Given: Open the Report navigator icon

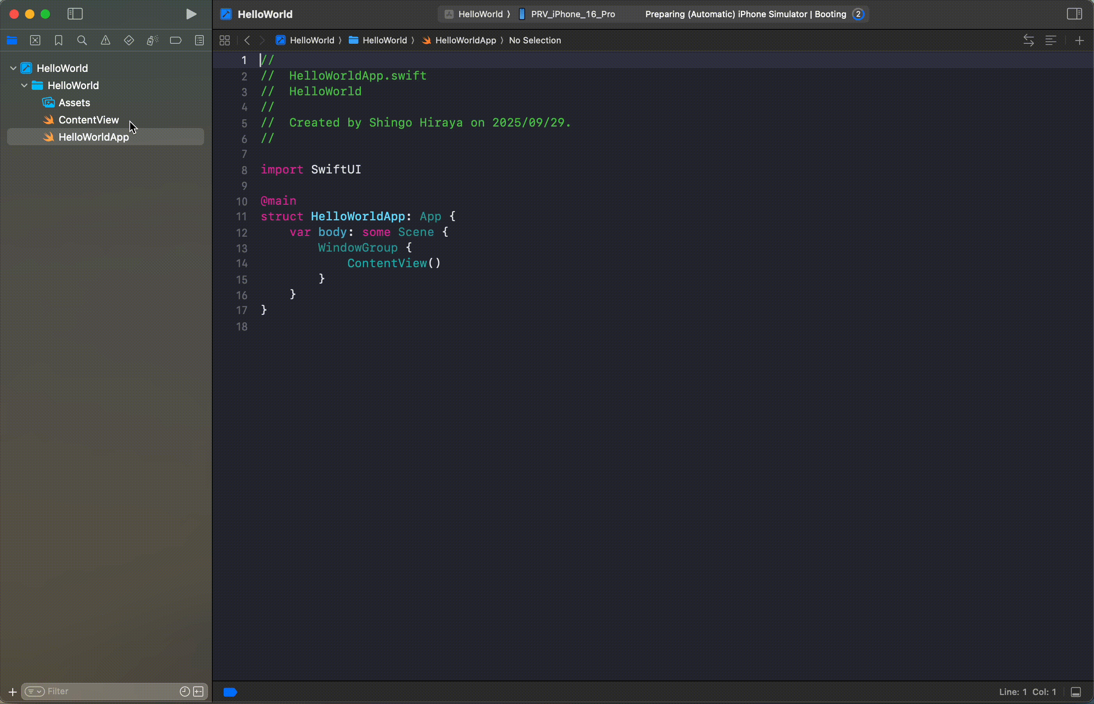Looking at the screenshot, I should 199,40.
